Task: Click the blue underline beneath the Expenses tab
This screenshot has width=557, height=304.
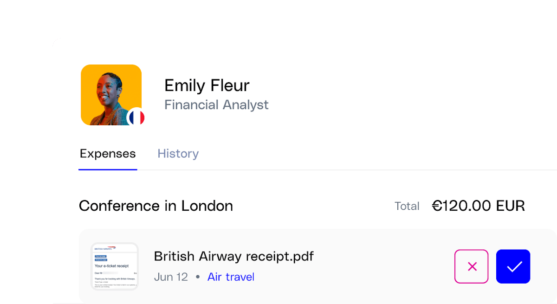Action: 108,169
